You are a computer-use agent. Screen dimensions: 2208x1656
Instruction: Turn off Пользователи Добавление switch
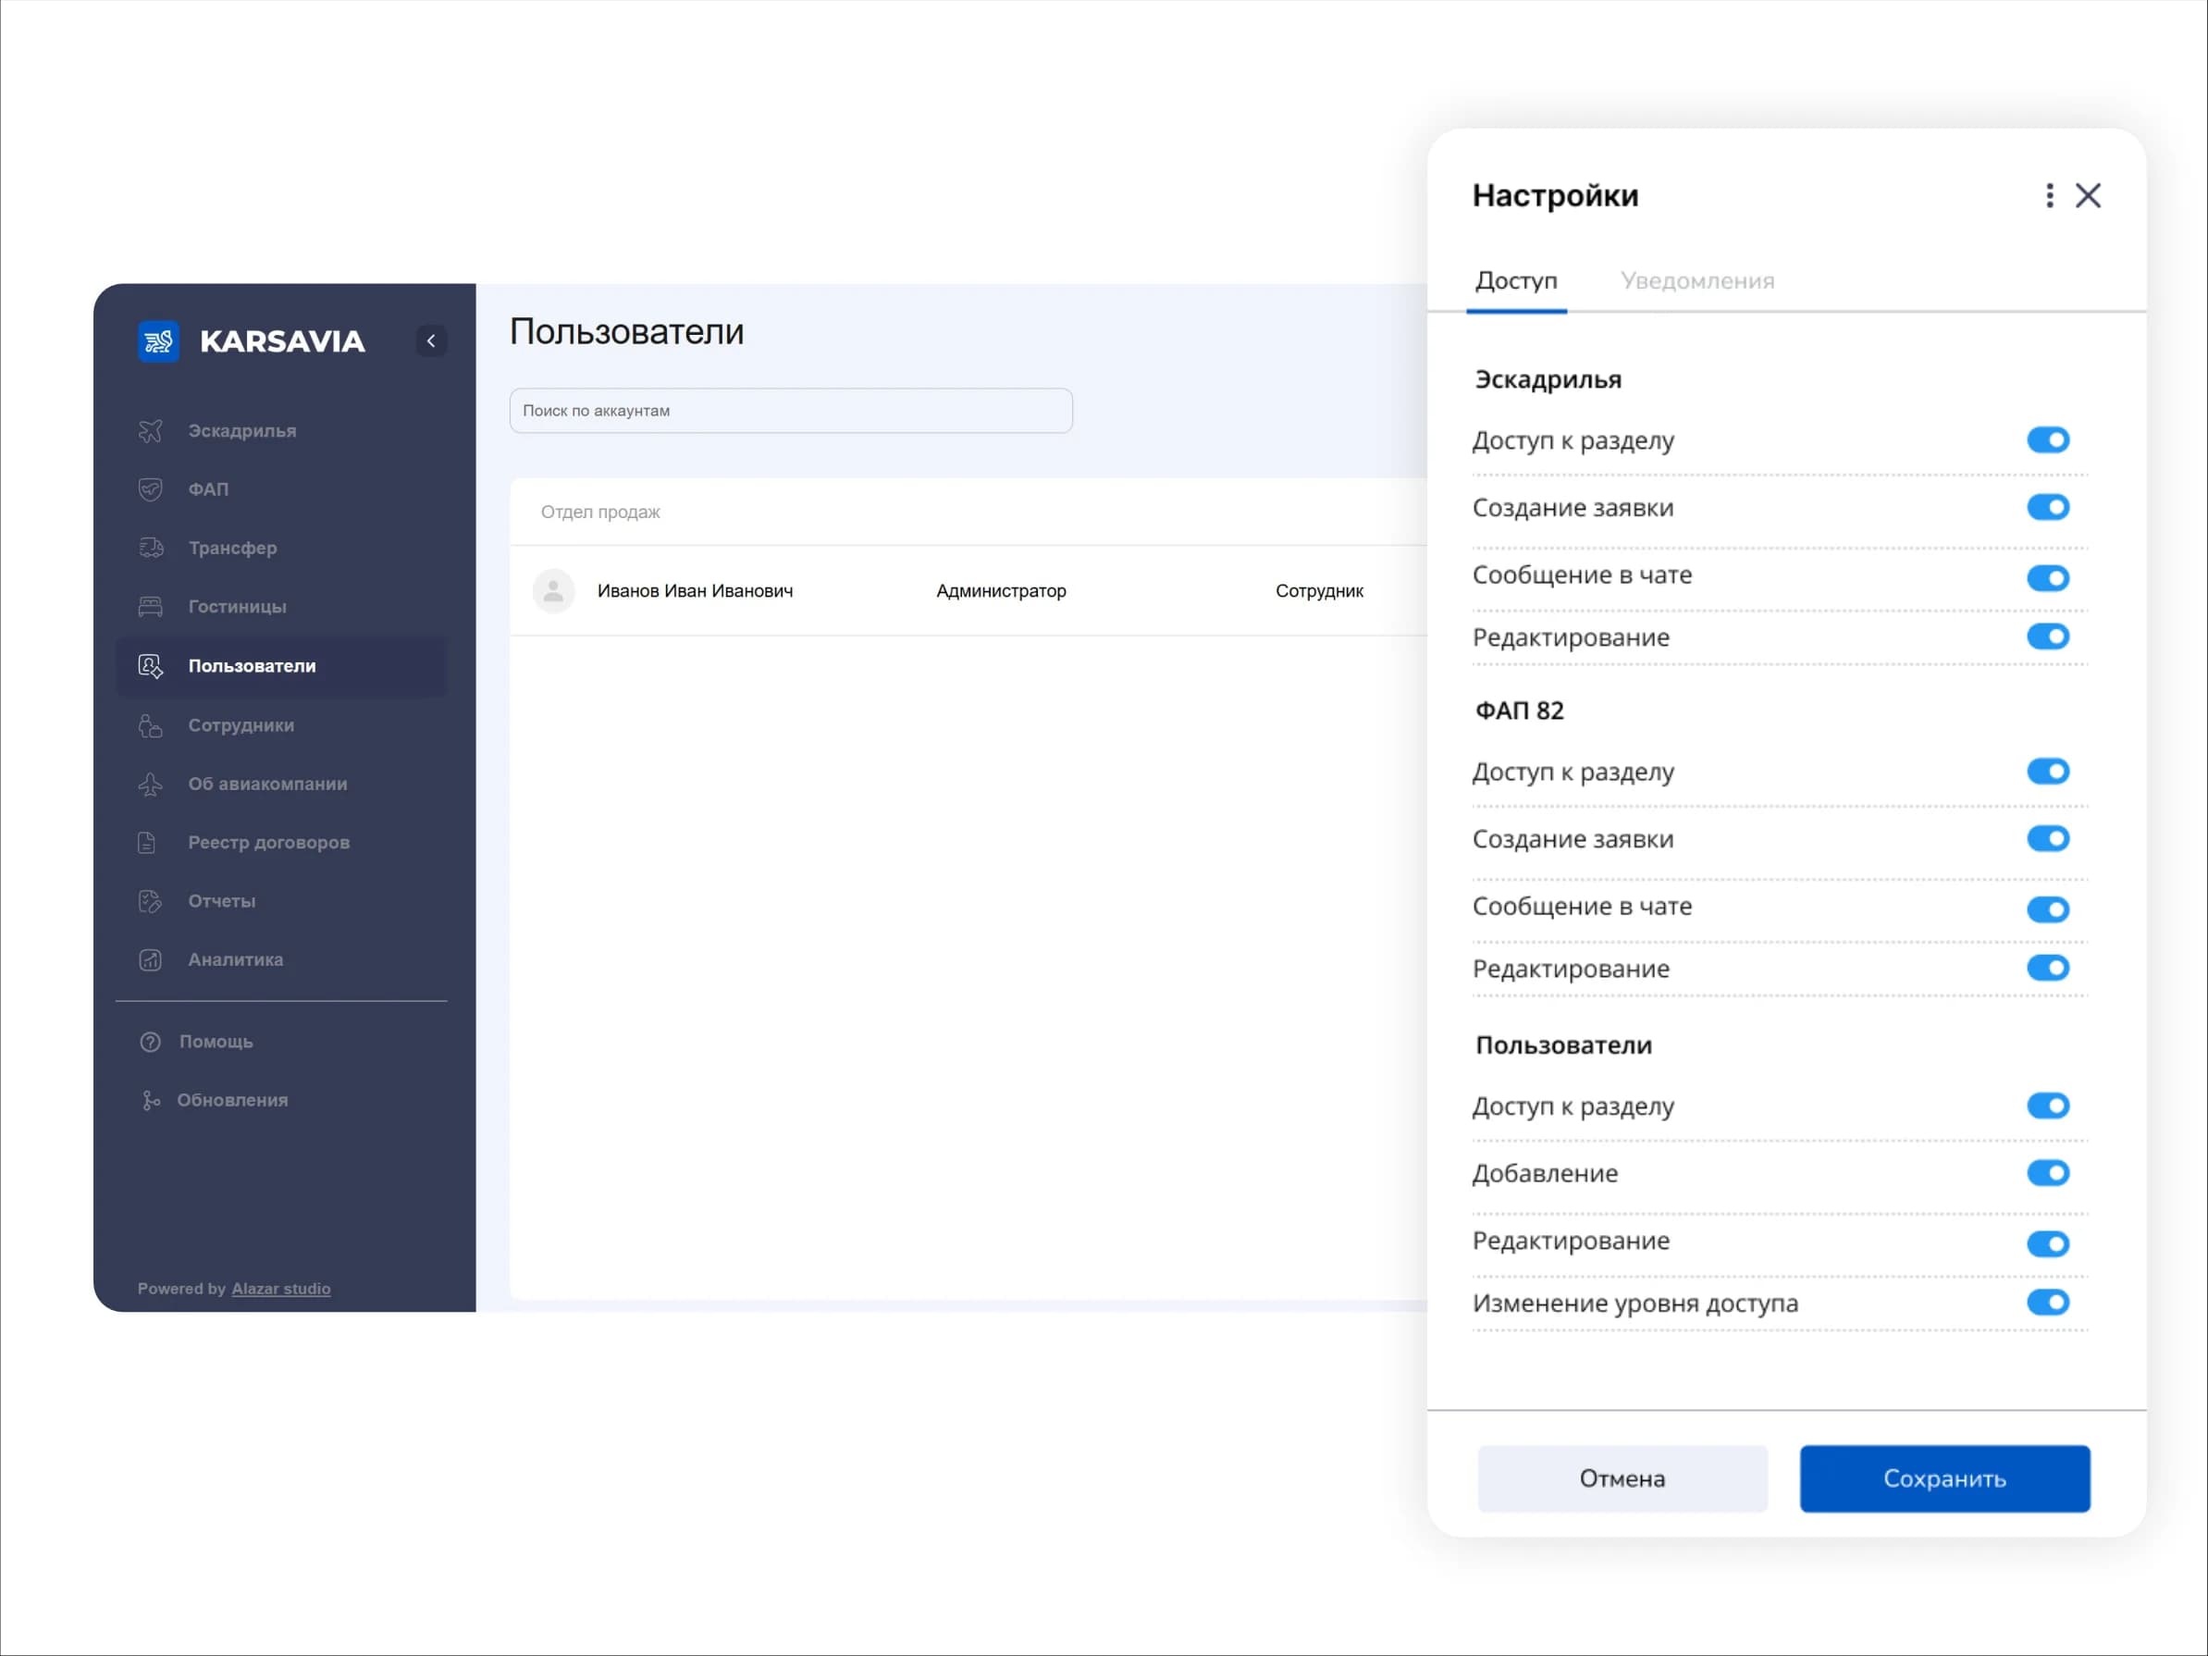2047,1173
